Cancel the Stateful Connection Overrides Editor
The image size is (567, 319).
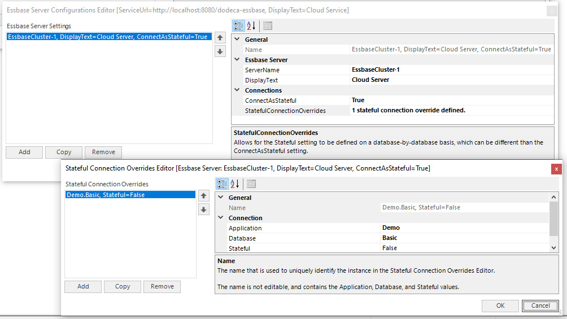click(540, 305)
